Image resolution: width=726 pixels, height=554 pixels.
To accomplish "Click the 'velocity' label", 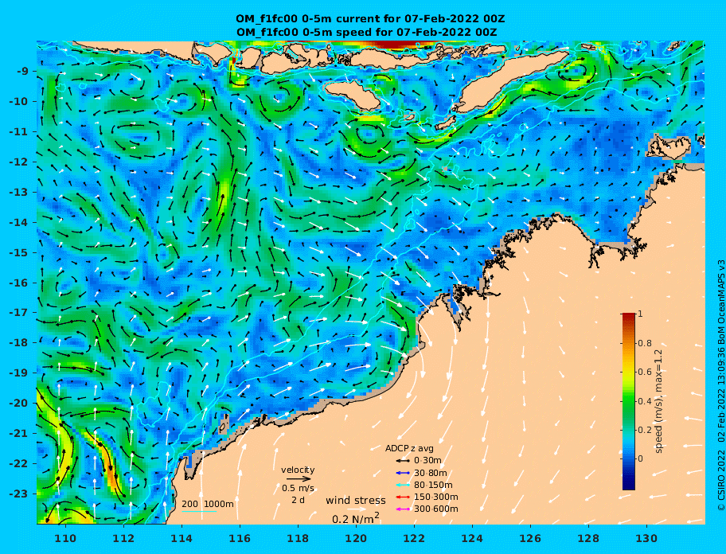I will [298, 470].
